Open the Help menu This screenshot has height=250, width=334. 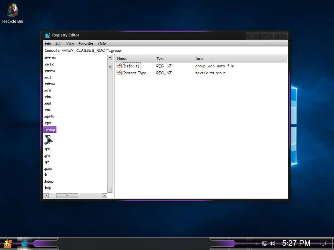[x=102, y=43]
